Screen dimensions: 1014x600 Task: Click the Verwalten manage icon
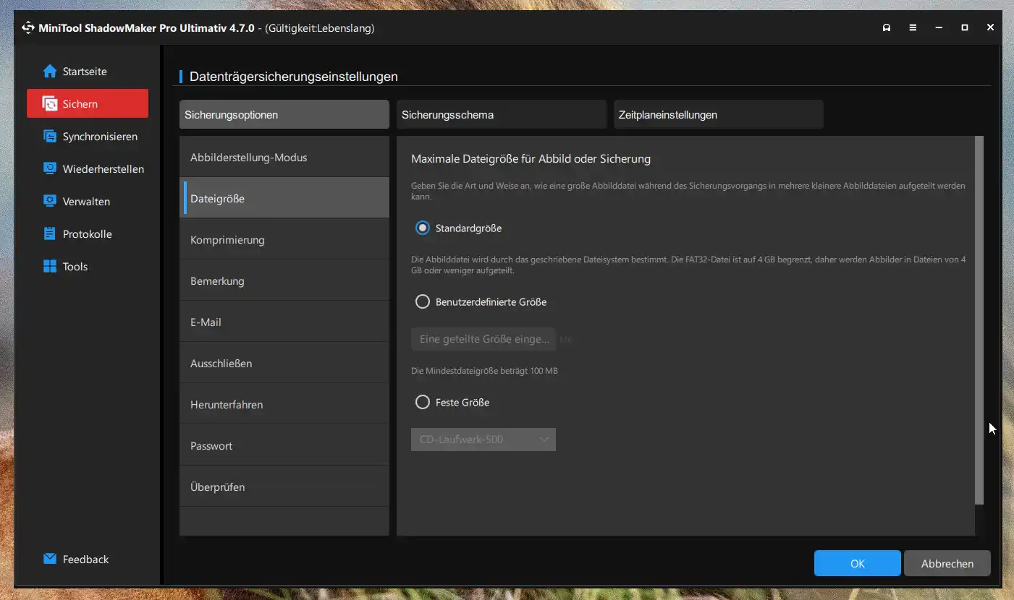coord(50,202)
